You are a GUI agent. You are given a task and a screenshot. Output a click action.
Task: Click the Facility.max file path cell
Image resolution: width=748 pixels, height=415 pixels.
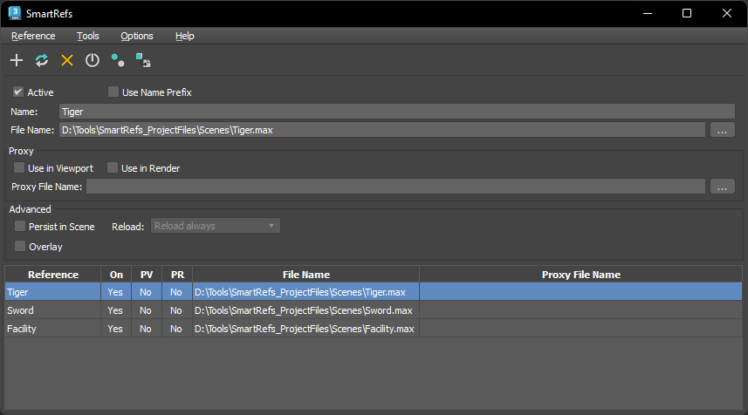coord(305,329)
